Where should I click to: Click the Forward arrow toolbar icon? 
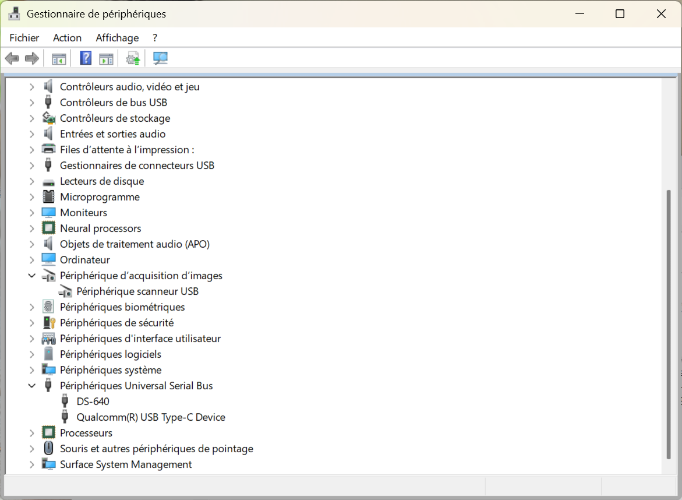[x=32, y=58]
